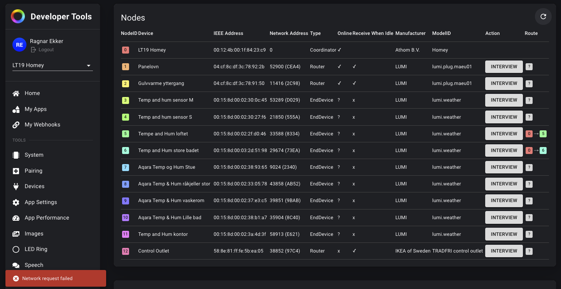The image size is (561, 289).
Task: Interview the Panelovn node
Action: 504,67
